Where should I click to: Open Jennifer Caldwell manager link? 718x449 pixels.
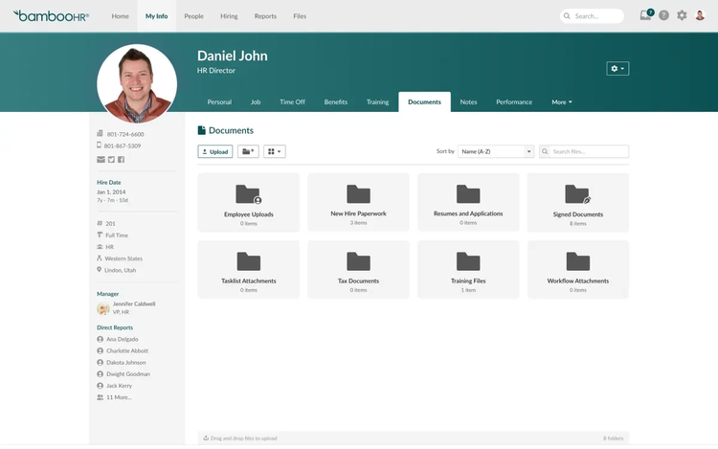click(x=134, y=303)
